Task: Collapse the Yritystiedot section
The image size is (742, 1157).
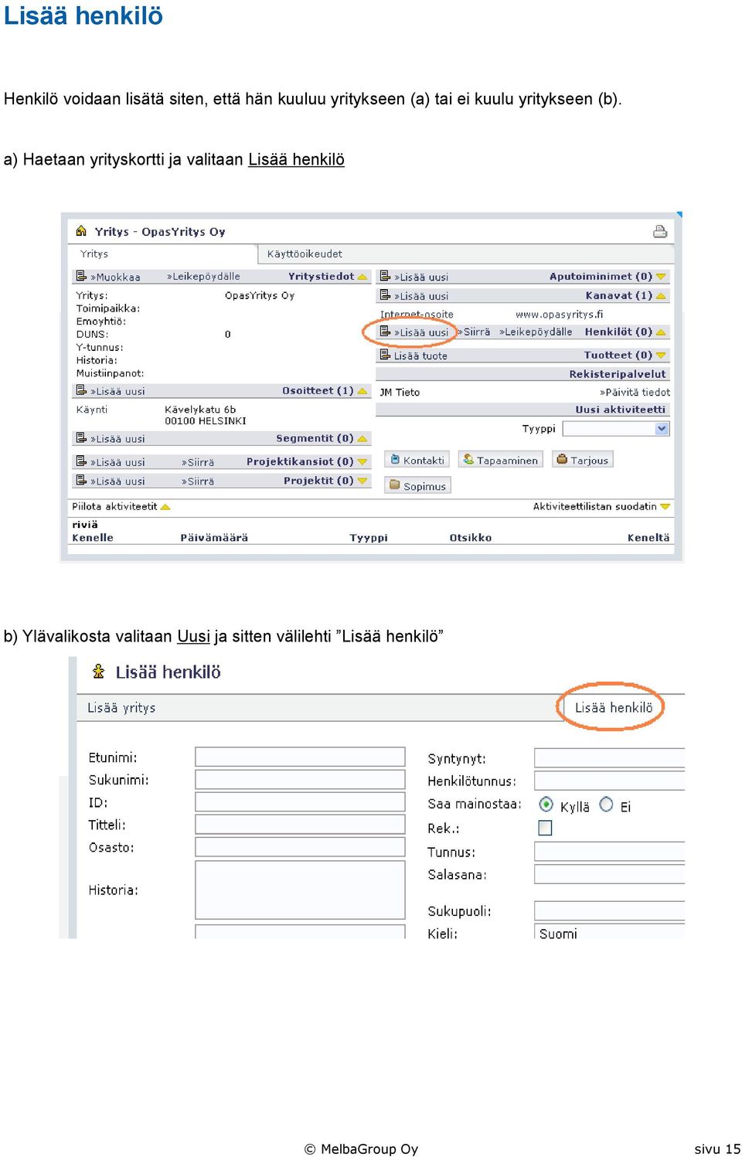Action: 362,277
